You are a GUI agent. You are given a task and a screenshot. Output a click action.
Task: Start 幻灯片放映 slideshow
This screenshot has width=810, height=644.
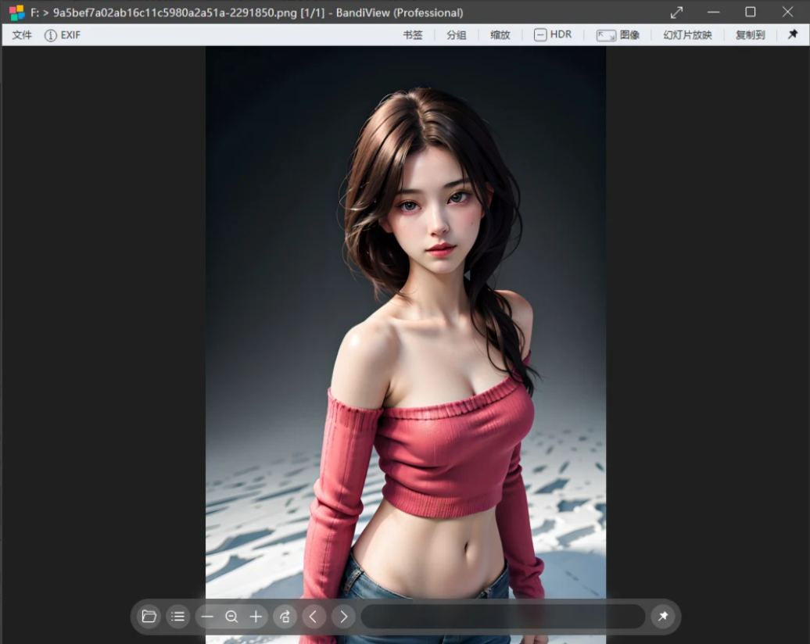coord(686,34)
